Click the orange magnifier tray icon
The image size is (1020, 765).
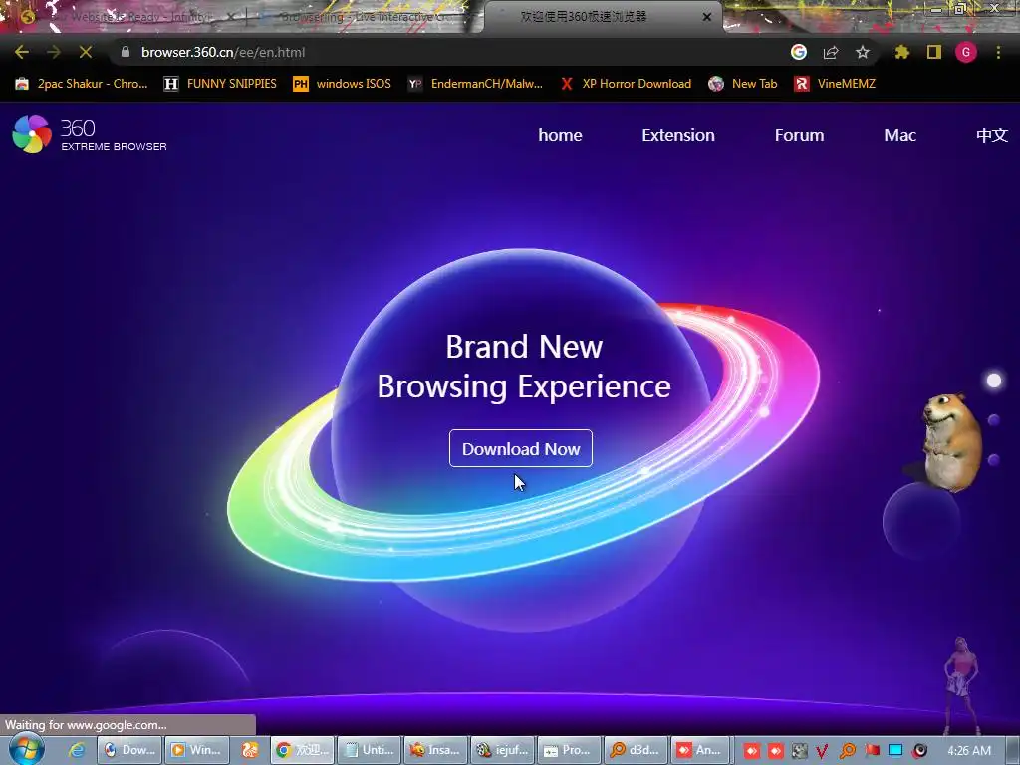pyautogui.click(x=848, y=751)
